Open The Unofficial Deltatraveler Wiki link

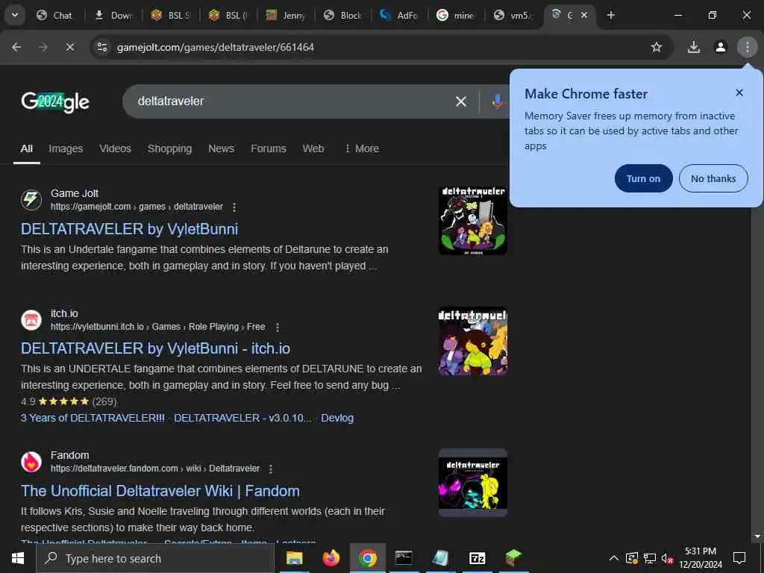point(160,491)
